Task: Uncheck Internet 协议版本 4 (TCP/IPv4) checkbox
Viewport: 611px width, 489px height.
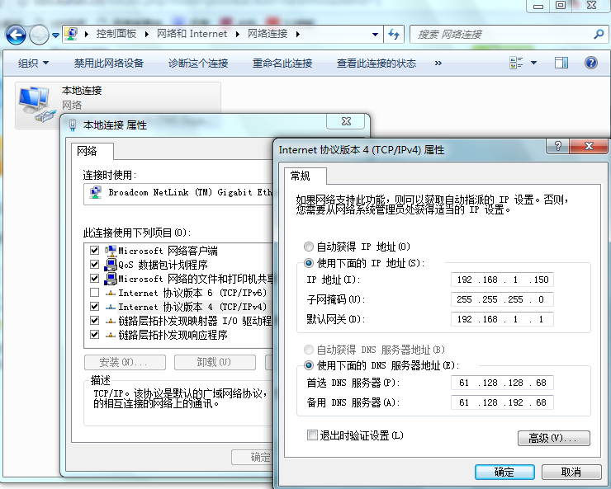Action: 94,306
